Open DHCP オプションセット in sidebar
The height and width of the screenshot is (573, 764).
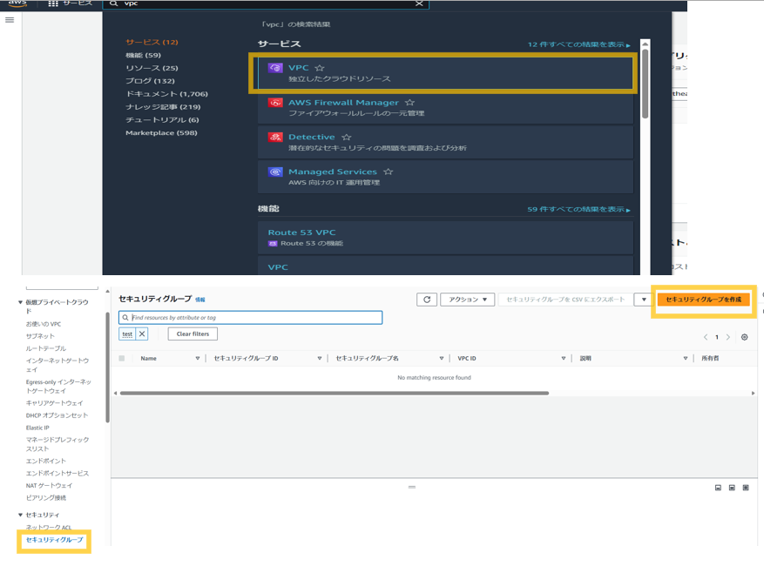[57, 415]
